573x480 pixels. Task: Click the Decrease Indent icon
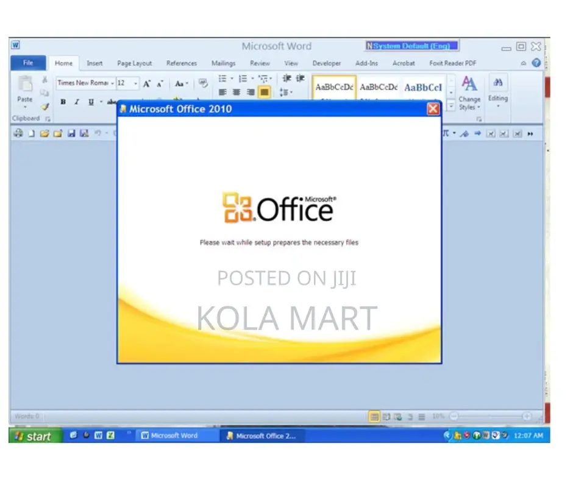click(x=287, y=78)
